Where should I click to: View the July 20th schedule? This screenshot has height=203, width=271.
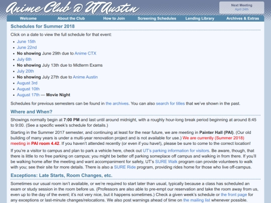pos(26,71)
